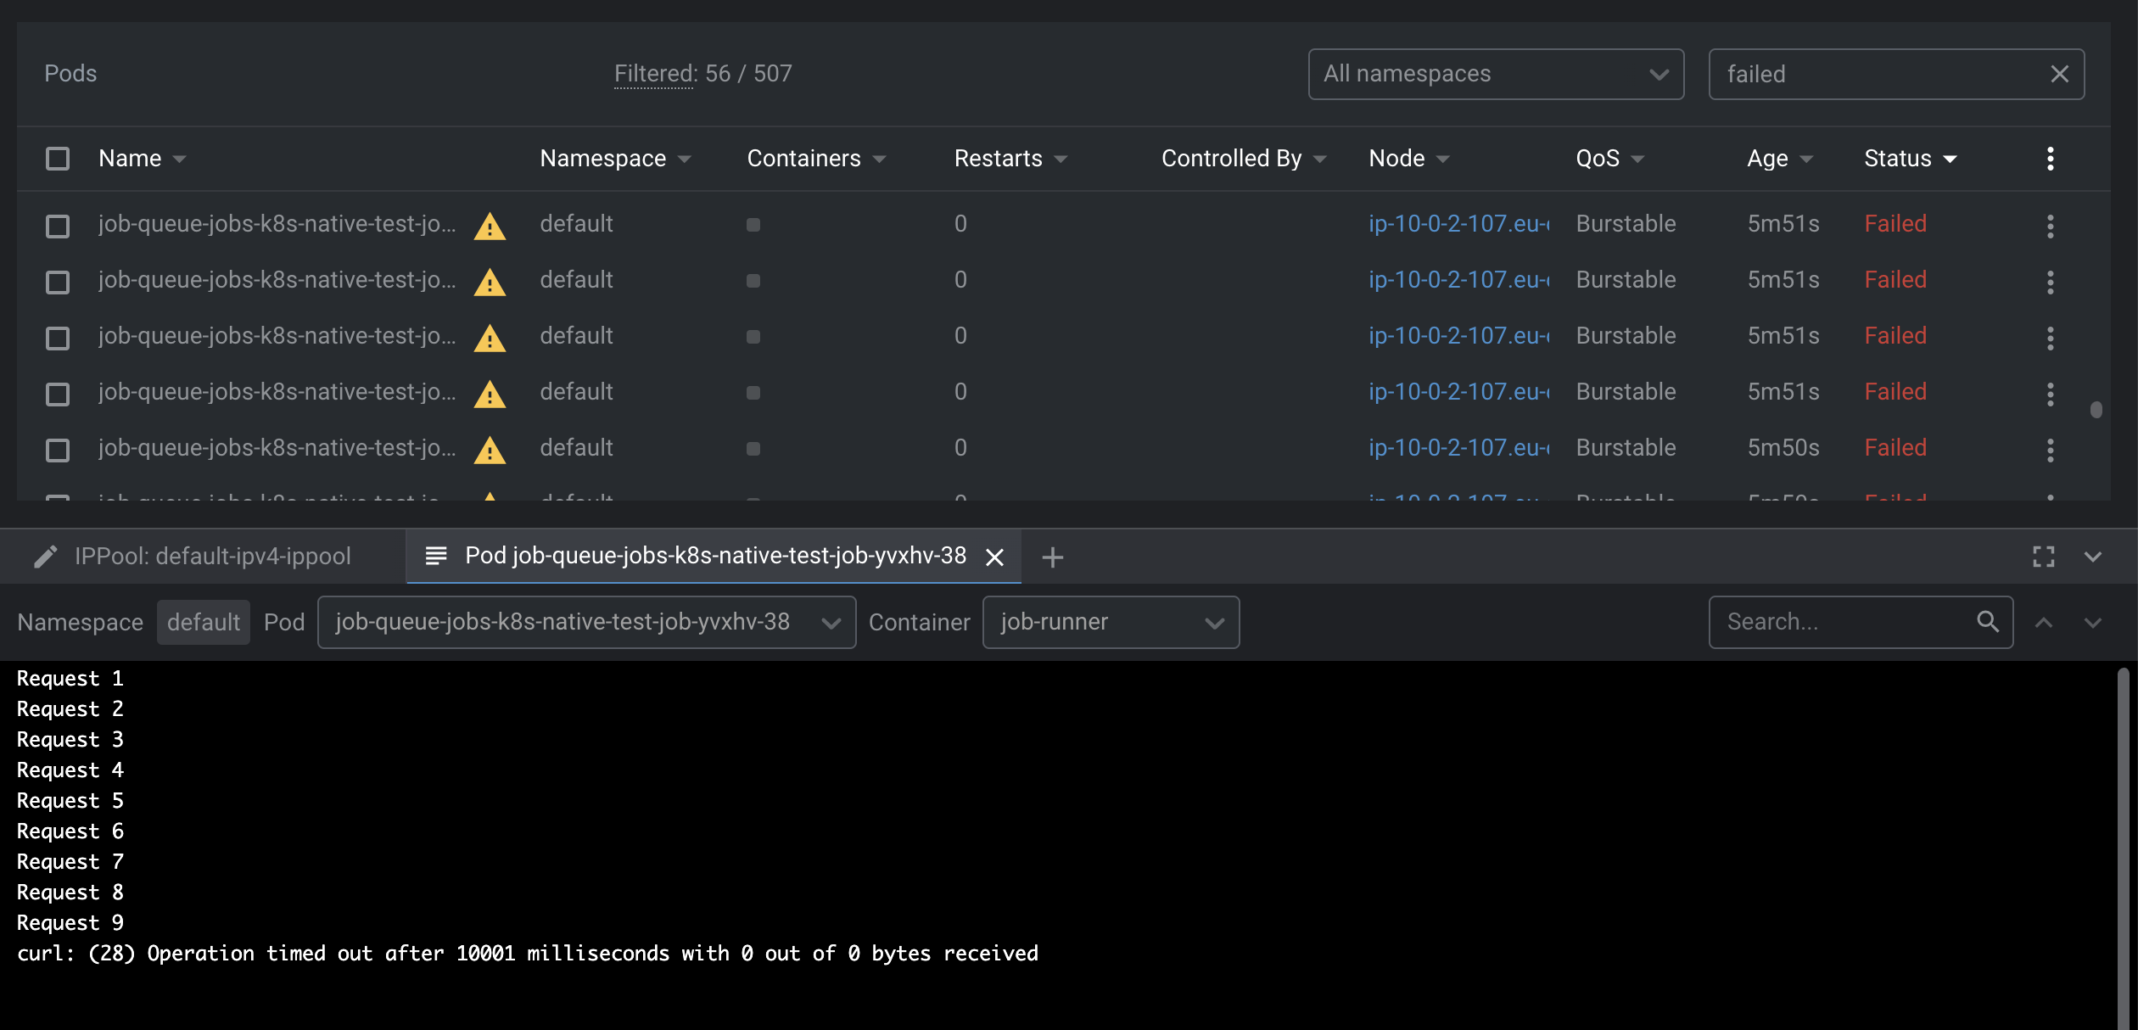Toggle the select-all pods checkbox in the header
The image size is (2138, 1030).
(x=57, y=158)
